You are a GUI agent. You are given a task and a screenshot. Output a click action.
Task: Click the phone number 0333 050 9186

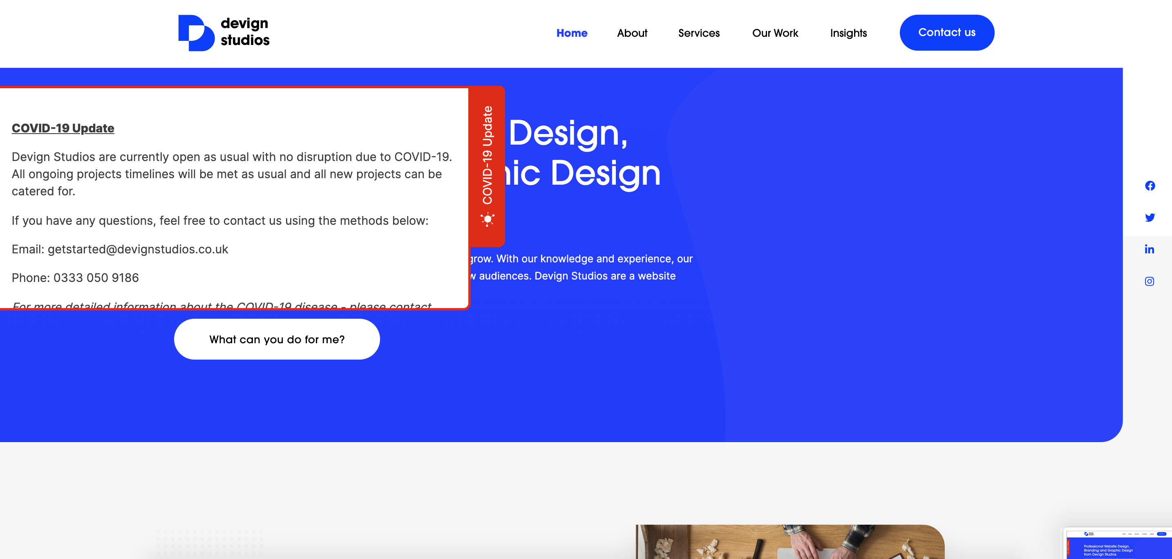96,278
